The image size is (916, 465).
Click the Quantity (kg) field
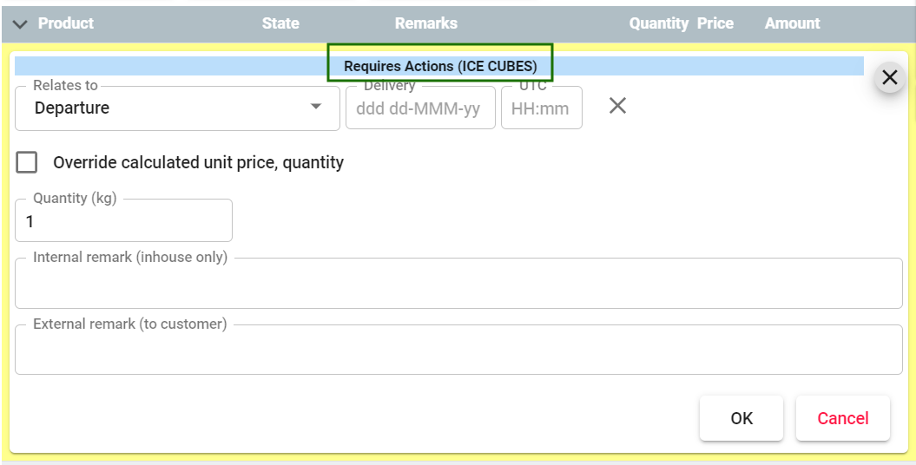(x=124, y=220)
